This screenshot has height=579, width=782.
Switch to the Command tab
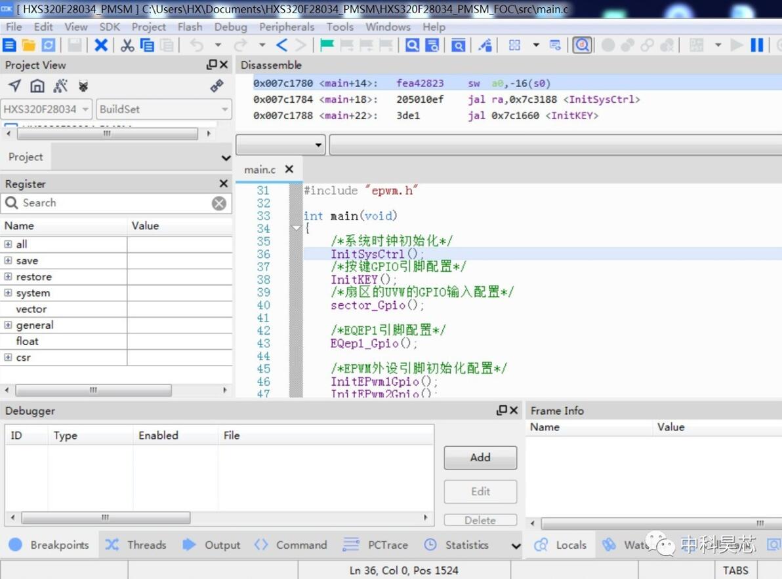coord(291,545)
